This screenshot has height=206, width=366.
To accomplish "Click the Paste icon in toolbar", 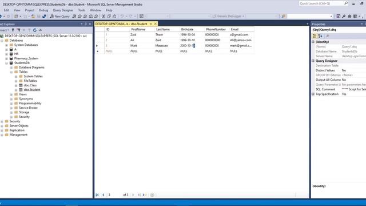I will click(114, 16).
